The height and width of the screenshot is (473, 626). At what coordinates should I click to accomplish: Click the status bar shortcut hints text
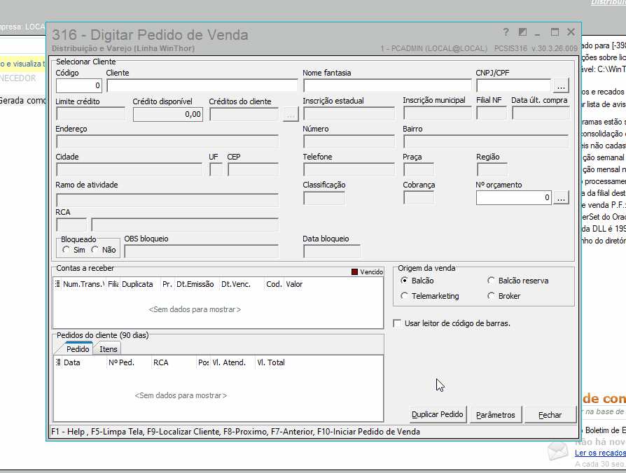tap(235, 432)
